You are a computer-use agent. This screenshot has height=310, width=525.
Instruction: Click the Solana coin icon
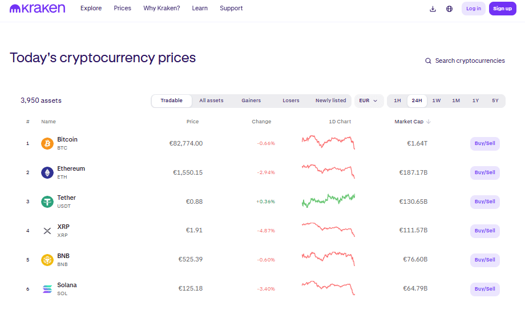47,289
